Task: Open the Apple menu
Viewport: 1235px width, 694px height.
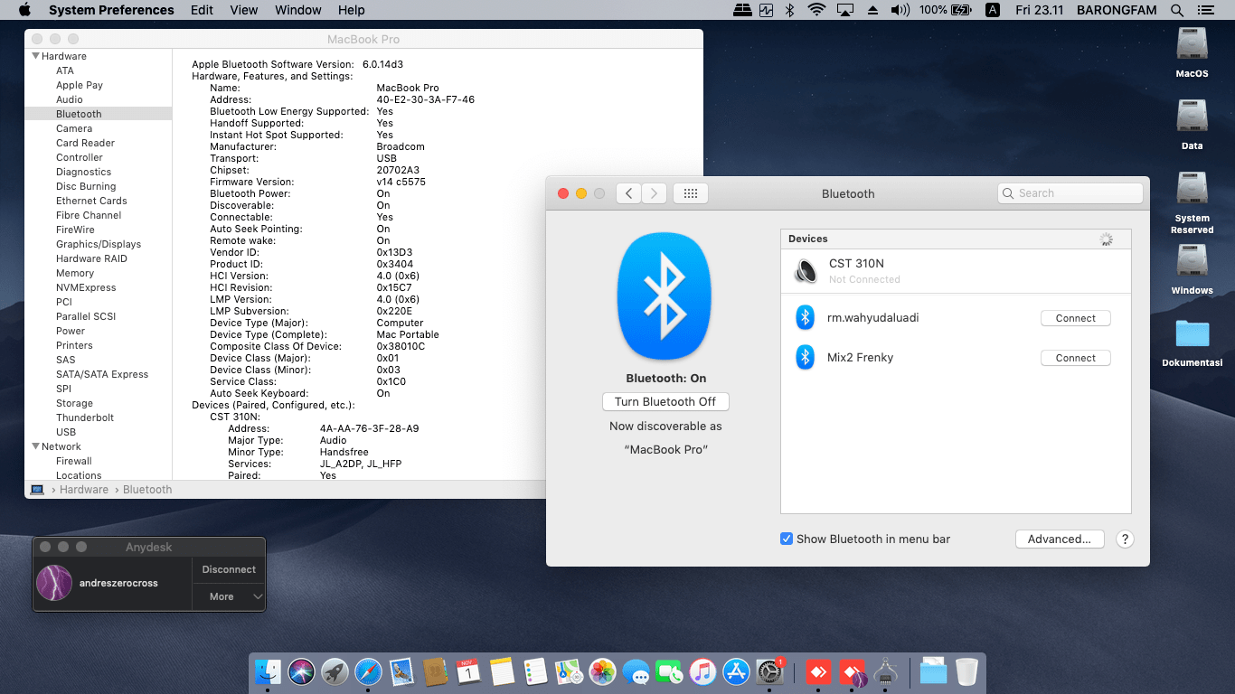Action: tap(24, 10)
